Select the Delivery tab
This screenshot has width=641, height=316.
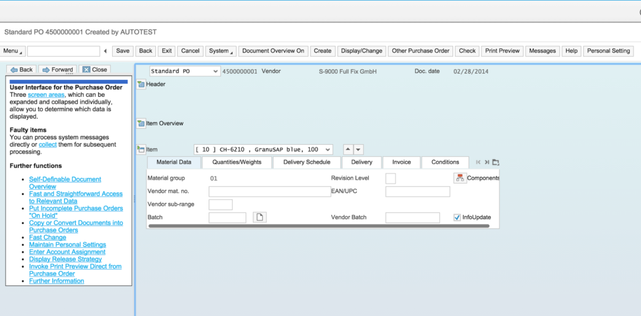tap(361, 162)
